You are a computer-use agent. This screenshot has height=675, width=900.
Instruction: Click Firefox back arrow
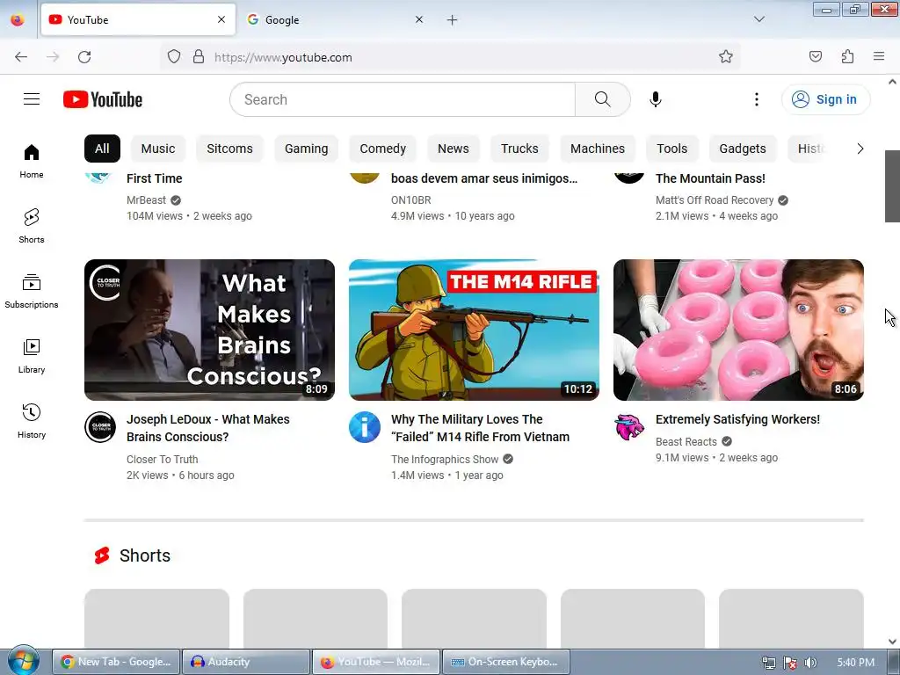coord(21,57)
